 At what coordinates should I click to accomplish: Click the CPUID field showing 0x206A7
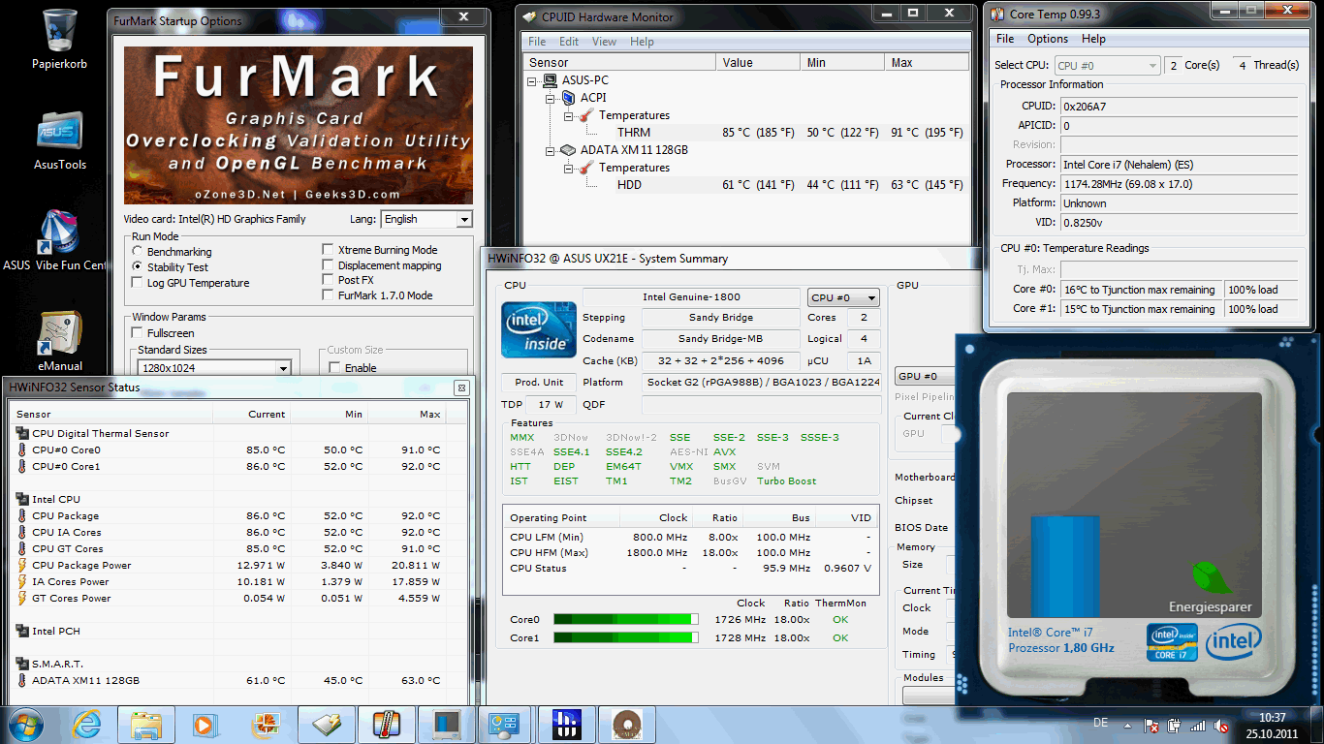(1179, 106)
